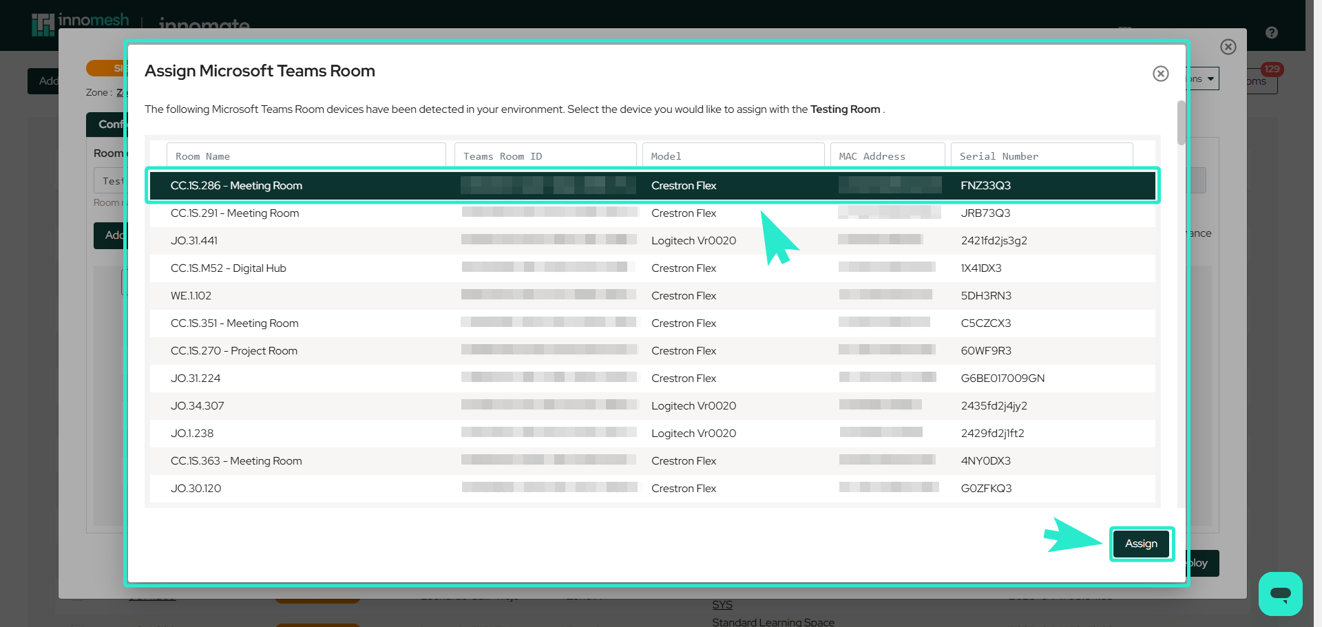Select the JO.1.238 room row
The image size is (1322, 627).
point(652,434)
